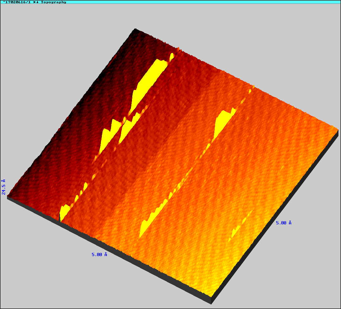This screenshot has width=341, height=309.
Task: Click the lower yellow peak on the middle ridge
Action: (149, 220)
